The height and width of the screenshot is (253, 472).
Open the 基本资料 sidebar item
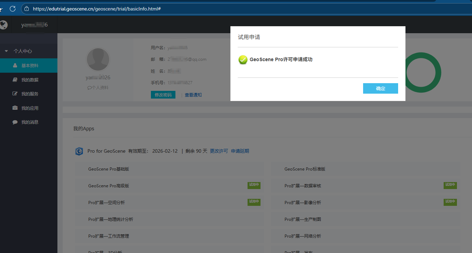tap(29, 65)
